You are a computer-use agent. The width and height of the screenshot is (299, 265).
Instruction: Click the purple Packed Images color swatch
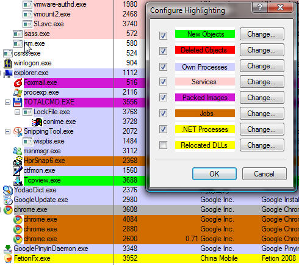[x=205, y=98]
